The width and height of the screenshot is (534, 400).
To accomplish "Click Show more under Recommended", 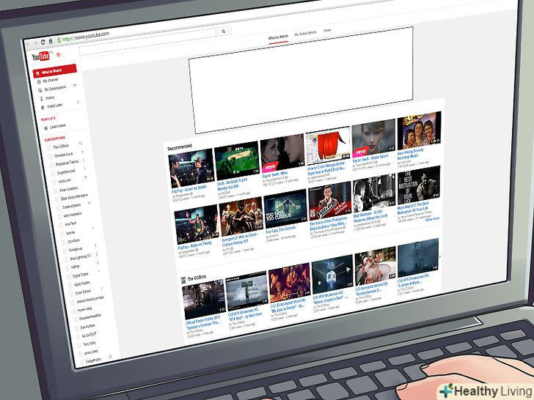I will pos(433,219).
